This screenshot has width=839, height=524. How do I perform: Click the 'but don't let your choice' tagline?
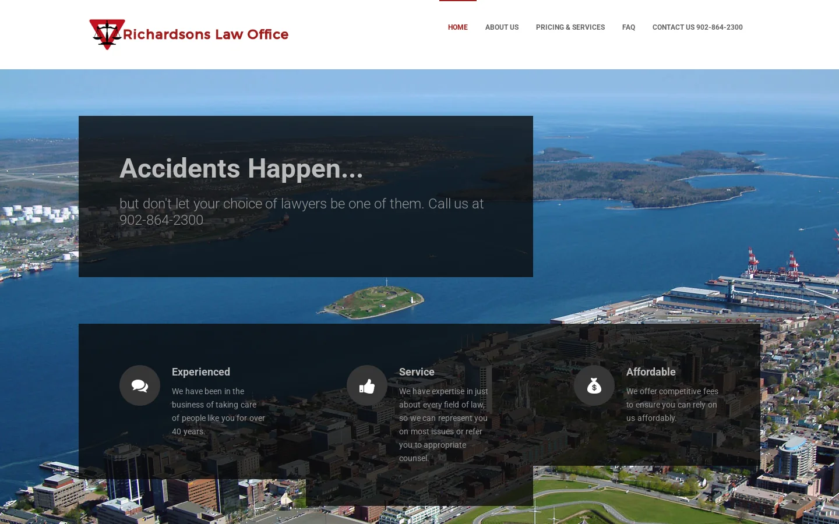click(x=302, y=212)
